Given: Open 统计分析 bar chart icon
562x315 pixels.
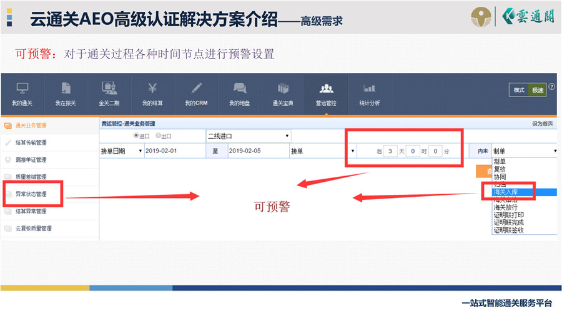Looking at the screenshot, I should point(370,88).
